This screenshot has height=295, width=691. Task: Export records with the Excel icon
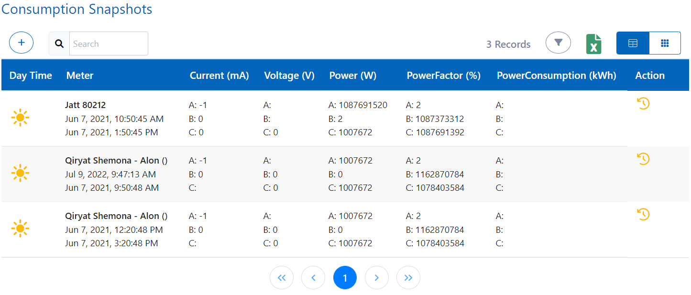(593, 44)
